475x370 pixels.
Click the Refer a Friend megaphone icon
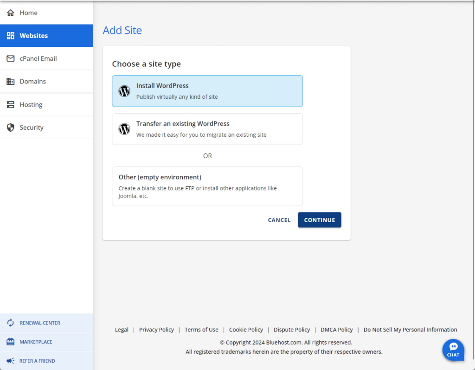click(11, 361)
